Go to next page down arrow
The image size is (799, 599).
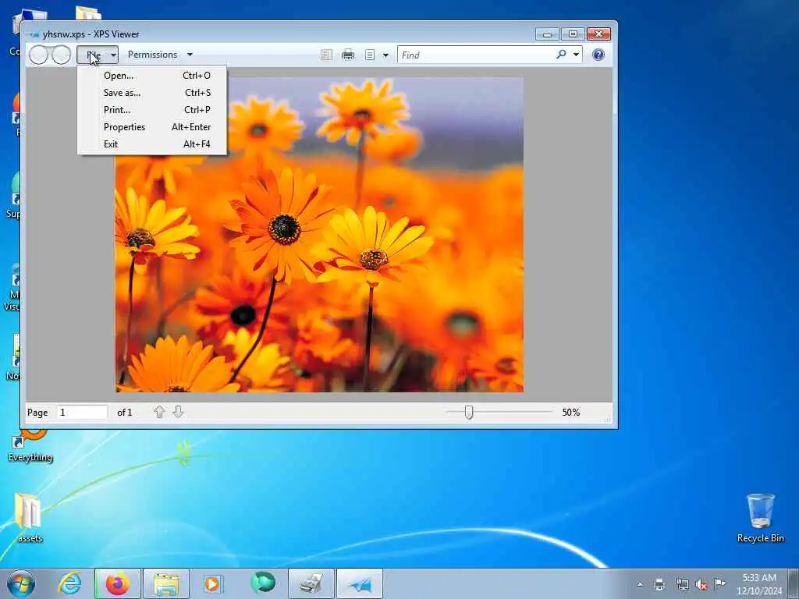[x=178, y=412]
